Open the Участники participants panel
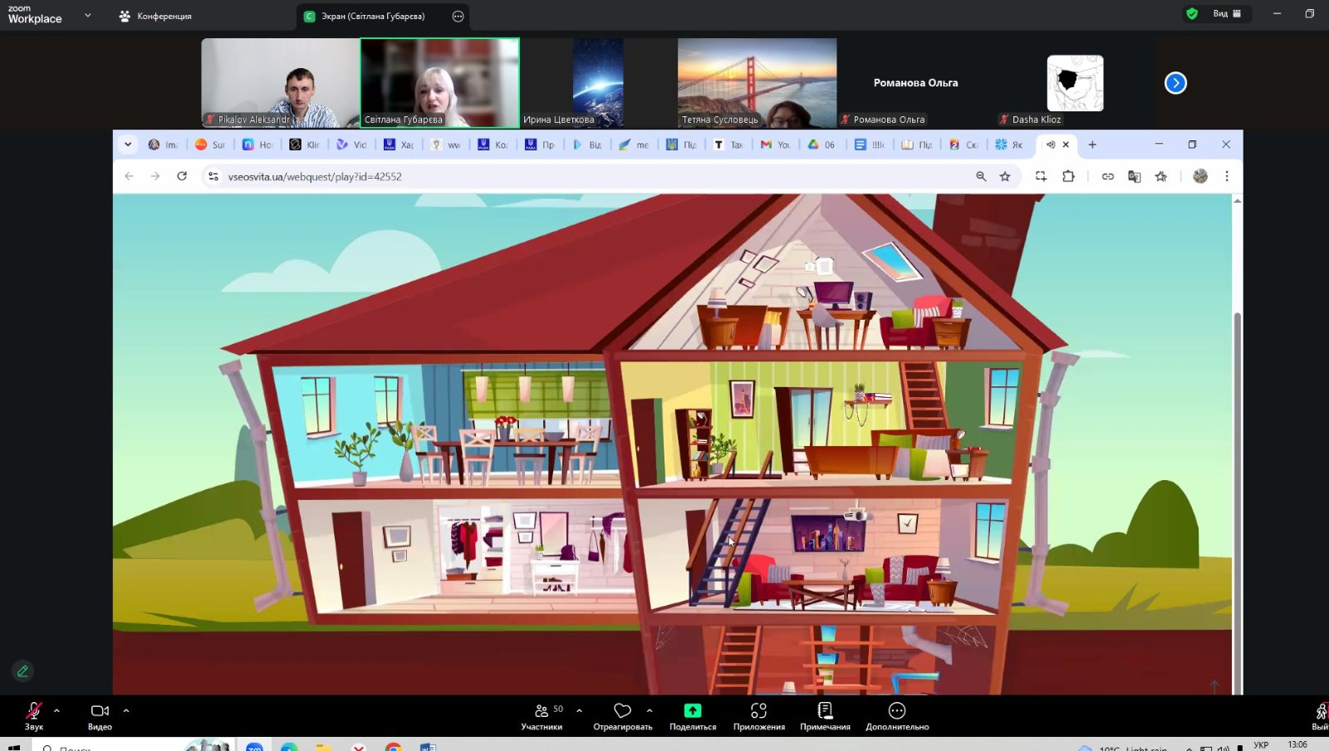The image size is (1329, 751). [x=542, y=711]
